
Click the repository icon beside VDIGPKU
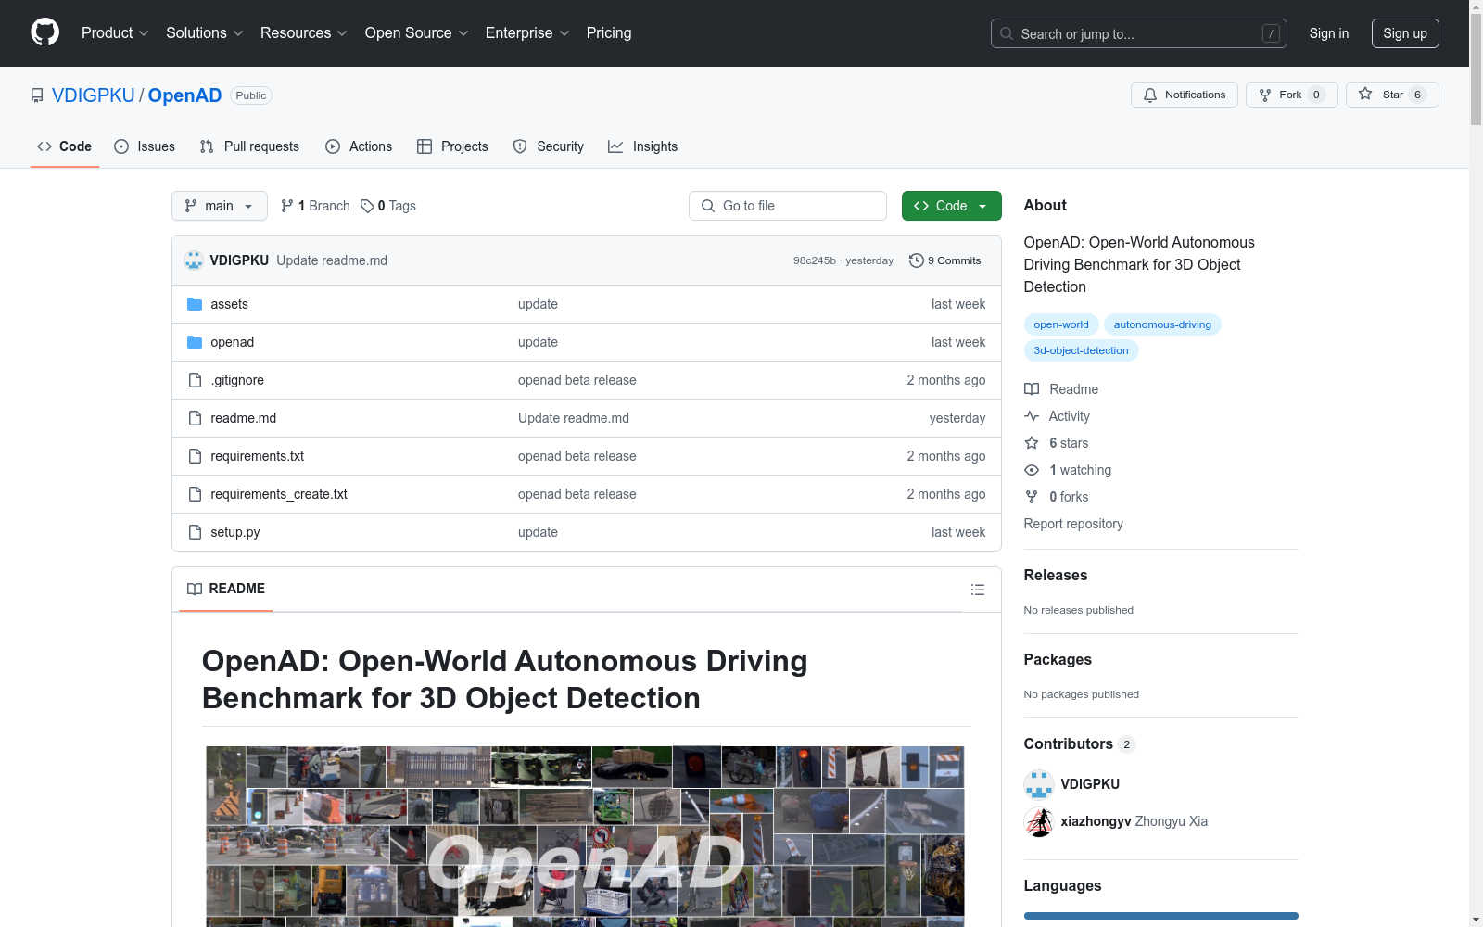coord(37,95)
